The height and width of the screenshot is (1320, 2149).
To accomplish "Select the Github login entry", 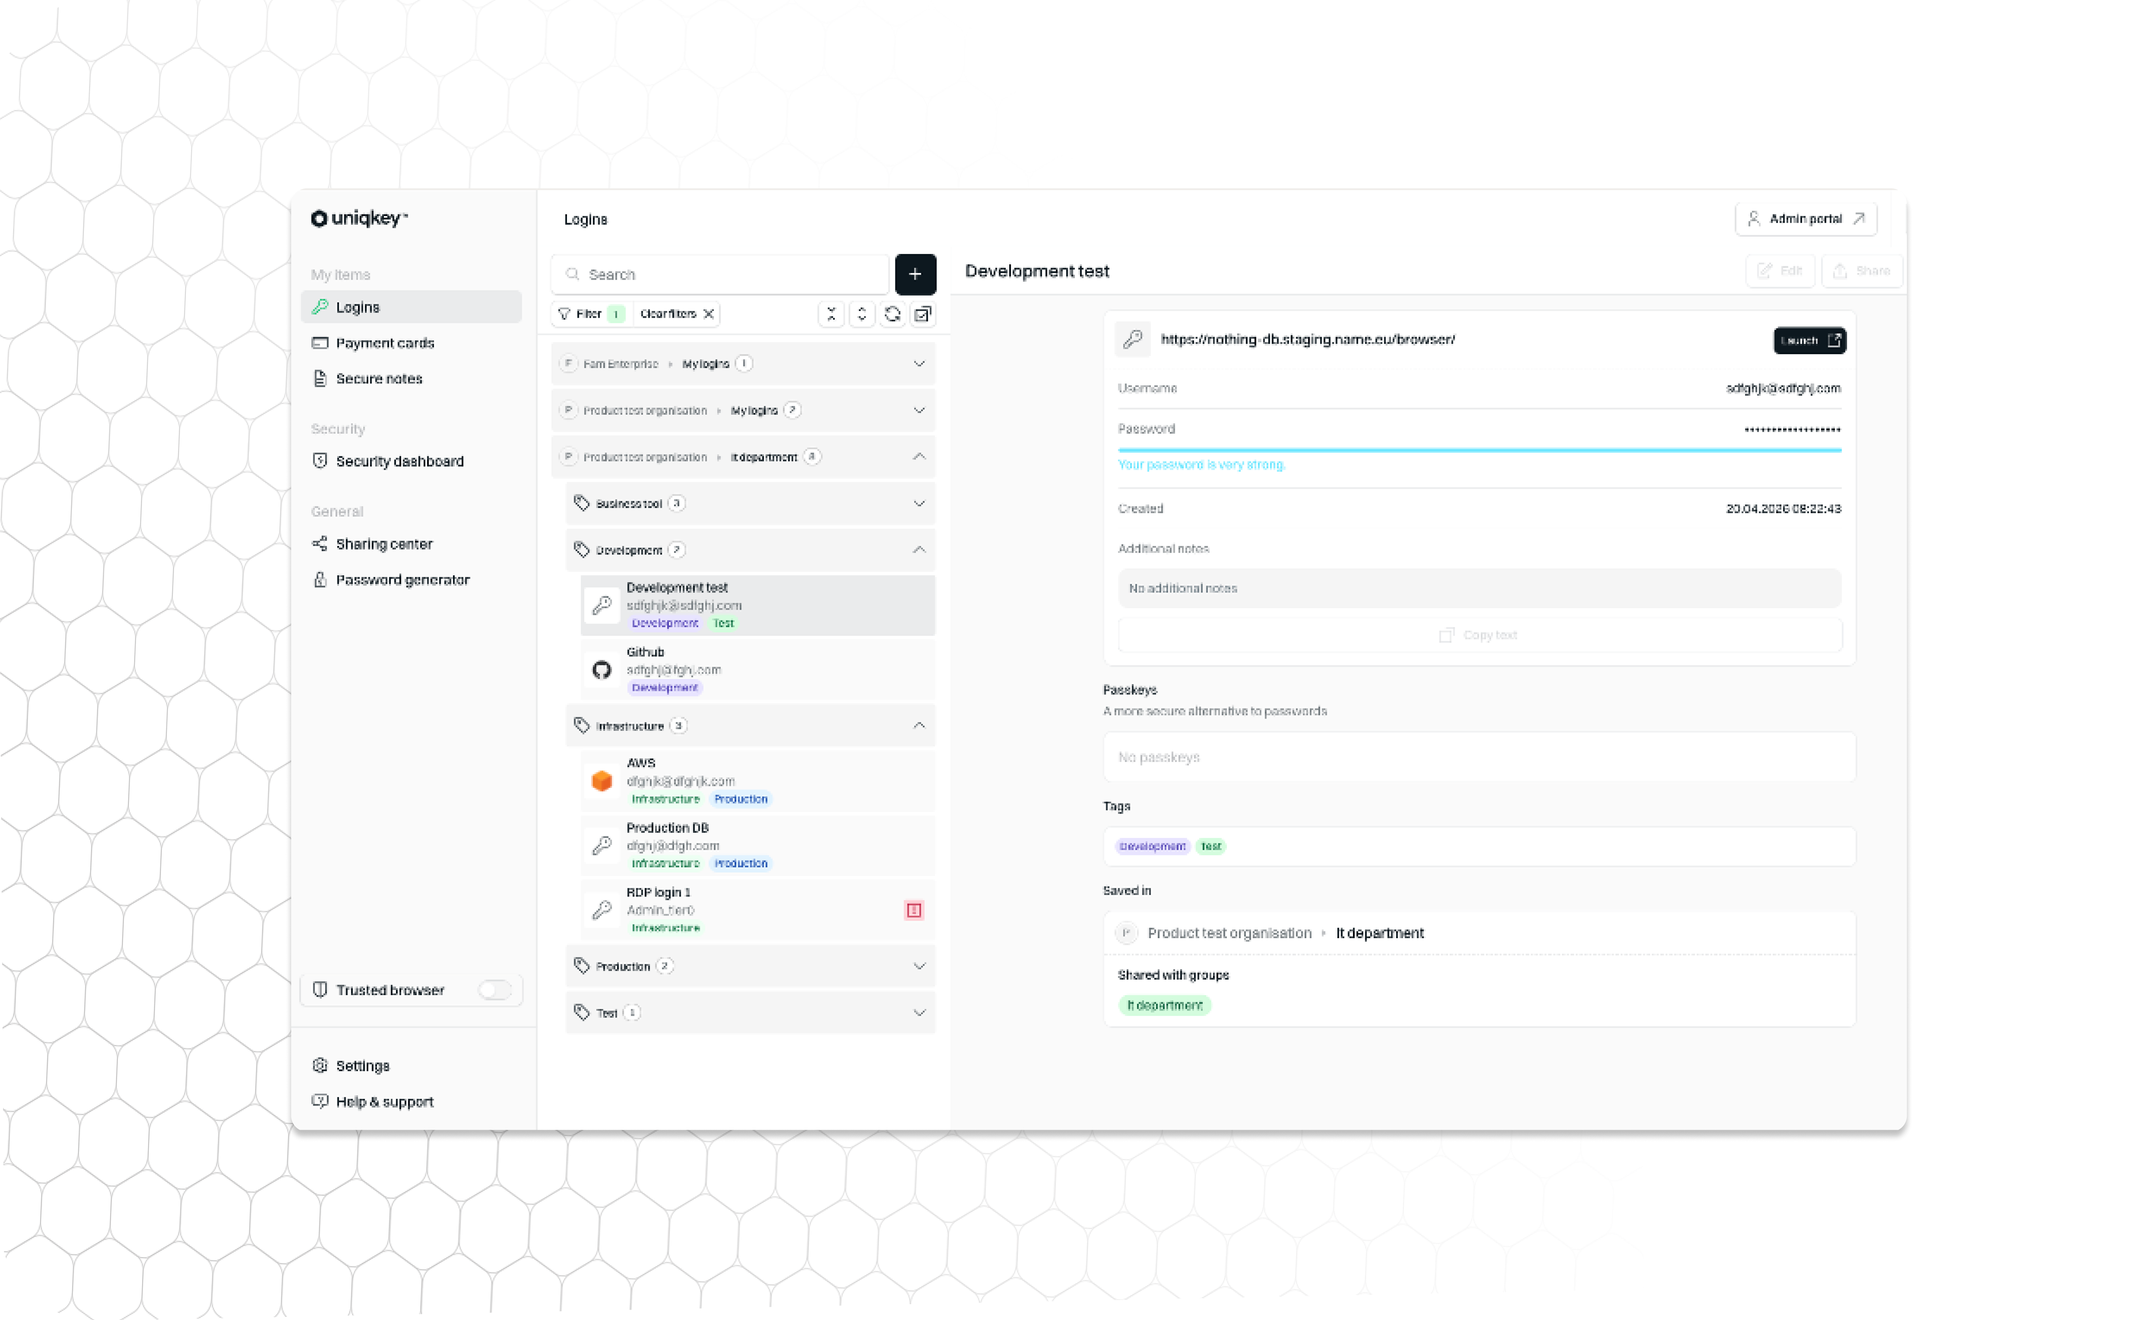I will click(x=758, y=669).
